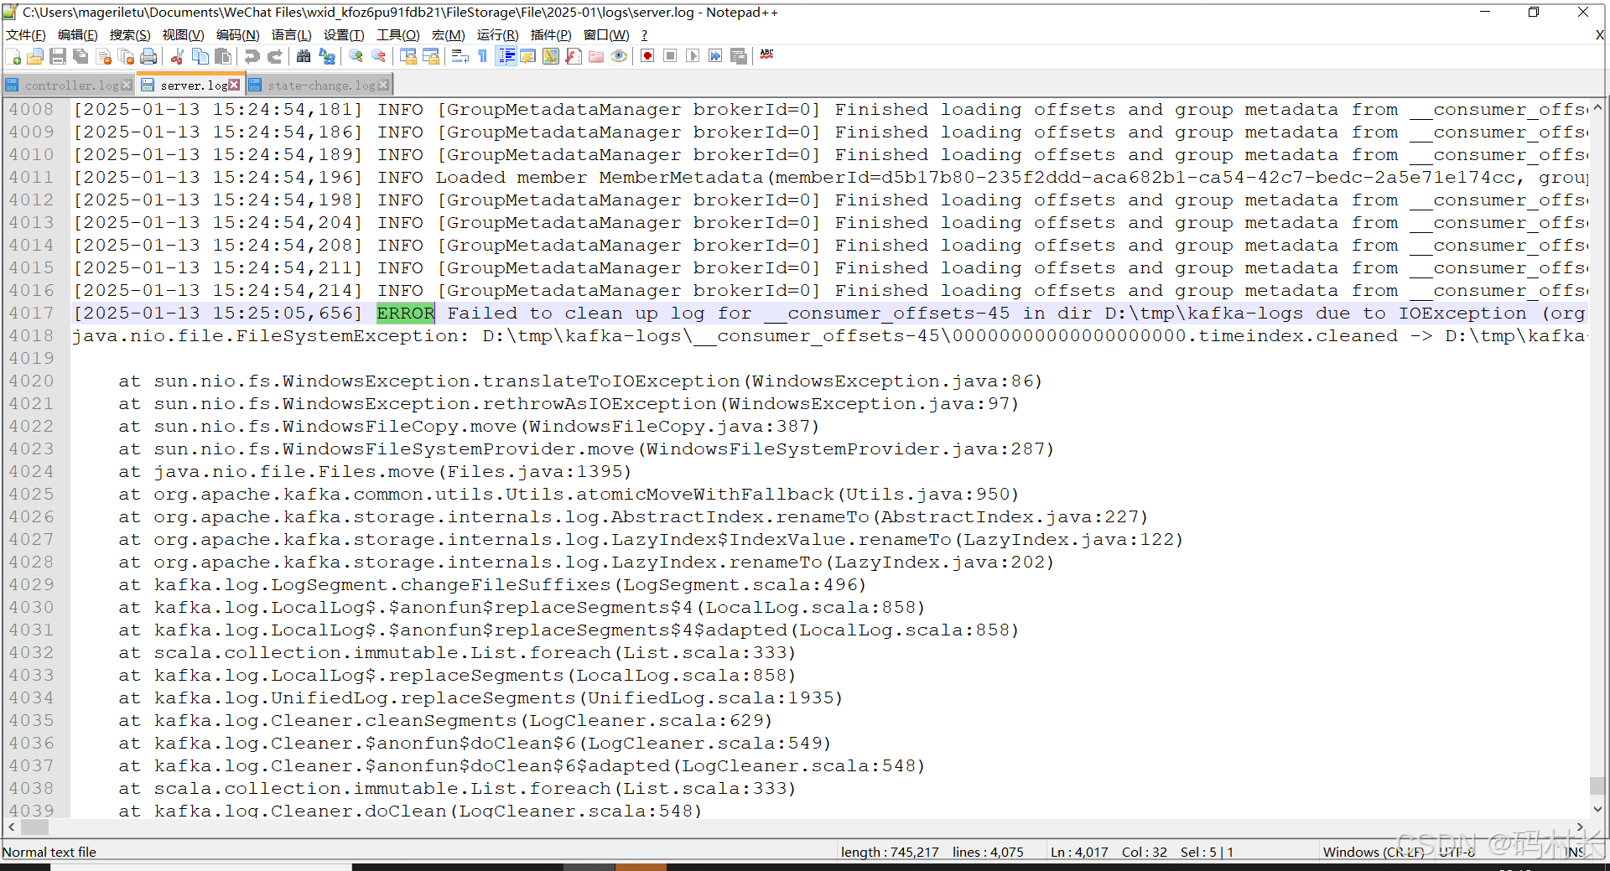Click the highlighted ERROR word
The height and width of the screenshot is (871, 1610).
click(406, 313)
